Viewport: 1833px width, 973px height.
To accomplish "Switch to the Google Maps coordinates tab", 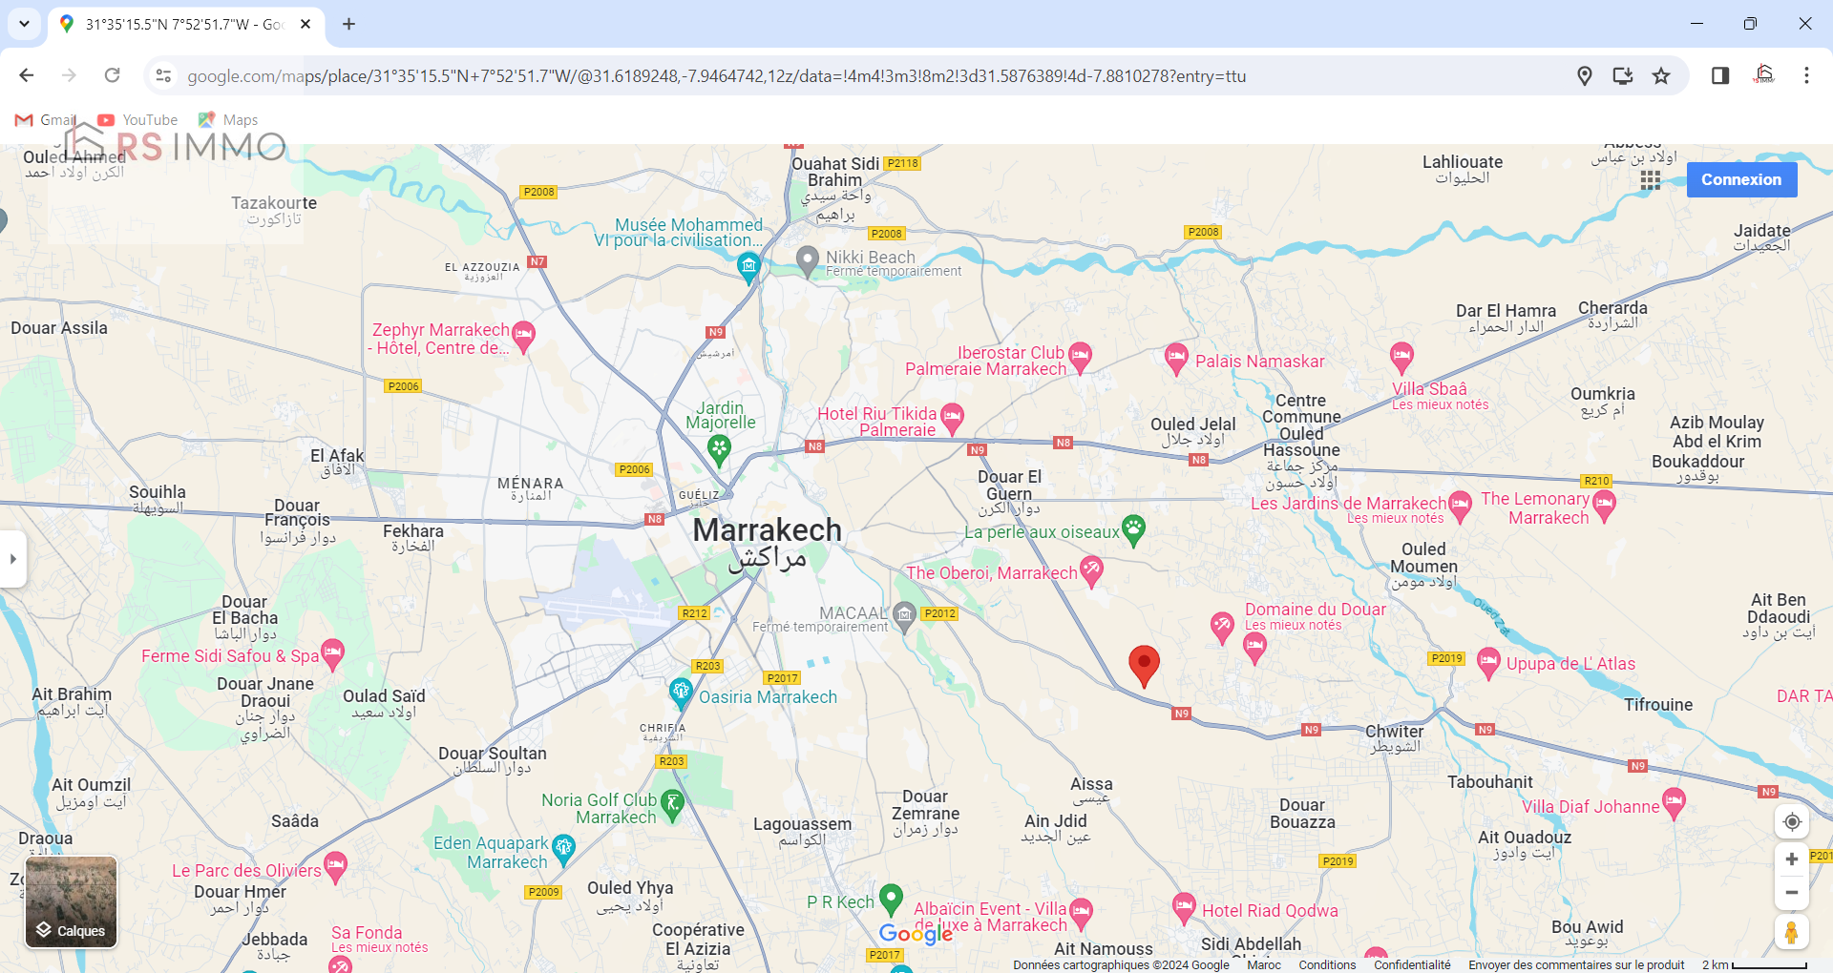I will 185,24.
